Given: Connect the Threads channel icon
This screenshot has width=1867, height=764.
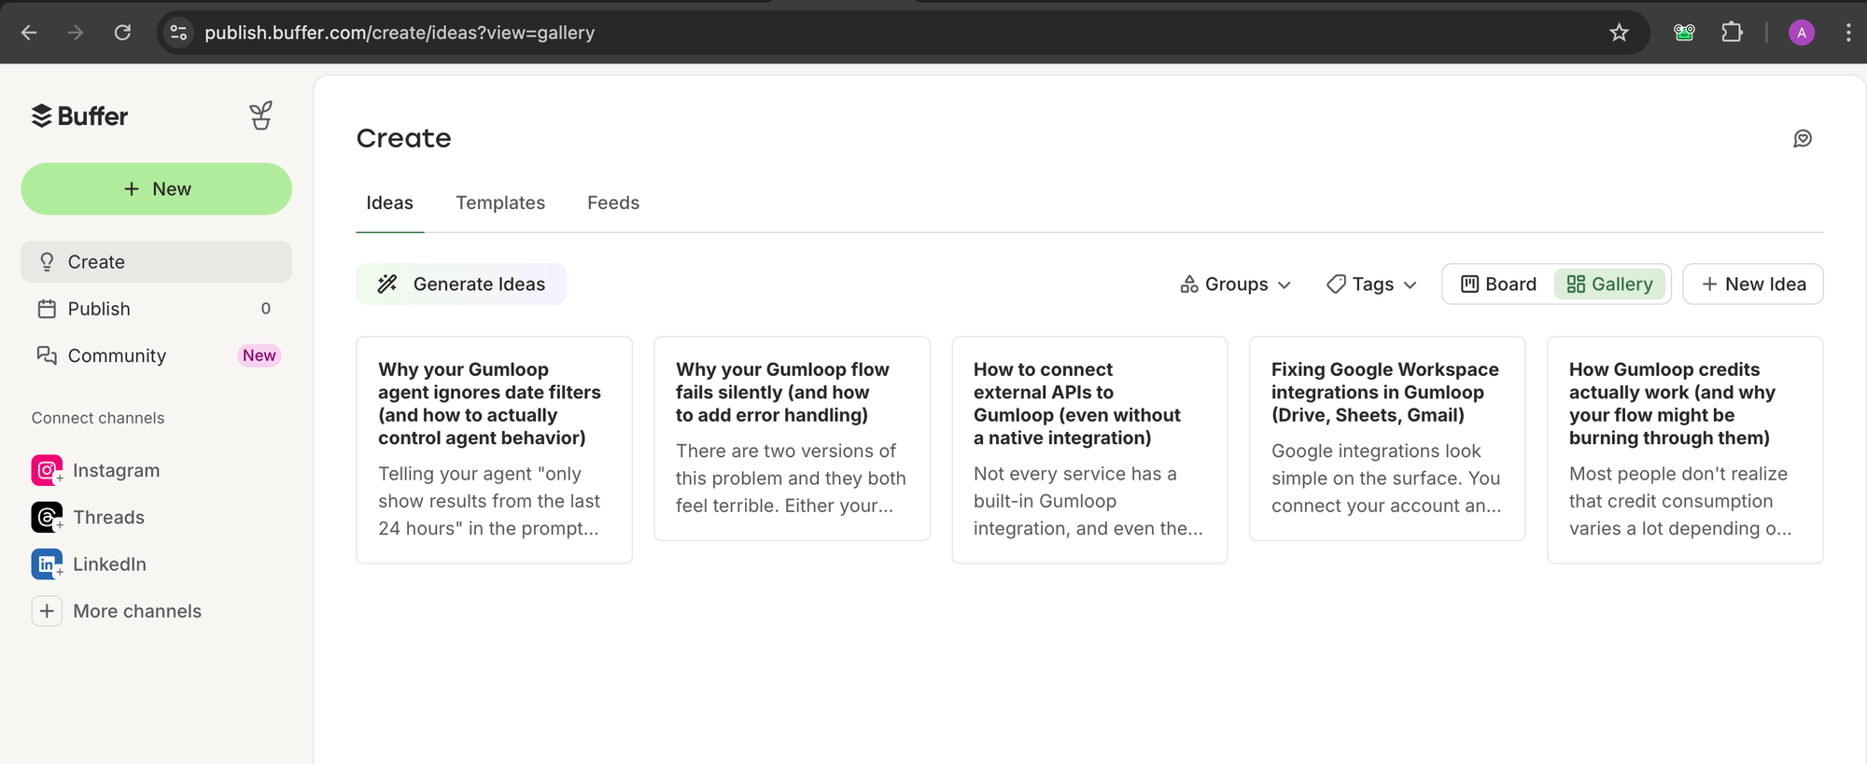Looking at the screenshot, I should tap(47, 517).
